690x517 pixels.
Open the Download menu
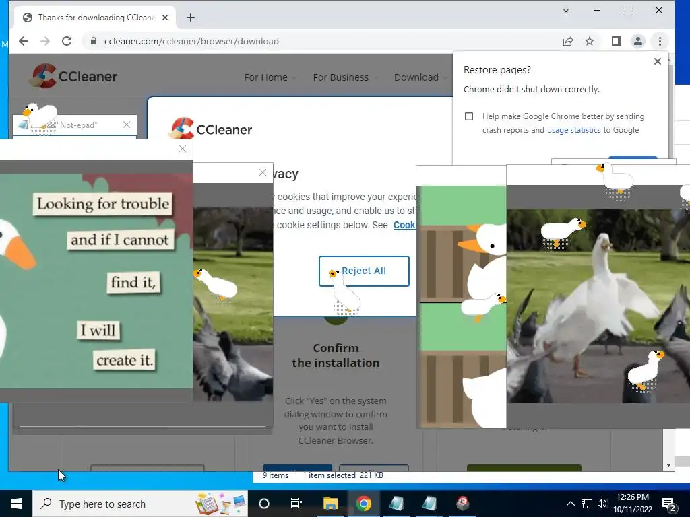420,77
